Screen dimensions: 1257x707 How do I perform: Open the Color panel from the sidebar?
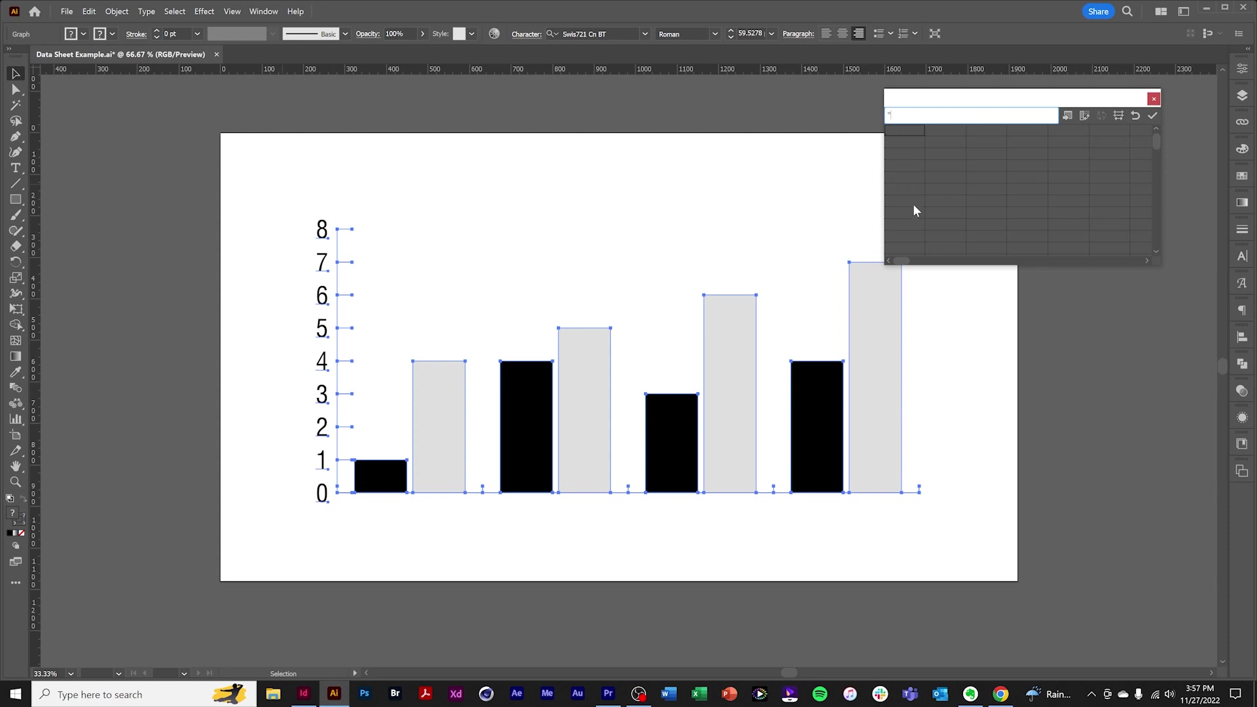pos(1242,149)
